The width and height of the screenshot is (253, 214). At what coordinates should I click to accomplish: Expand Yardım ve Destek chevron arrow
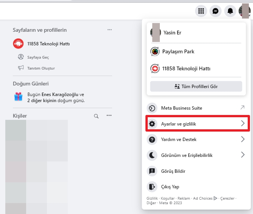243,139
